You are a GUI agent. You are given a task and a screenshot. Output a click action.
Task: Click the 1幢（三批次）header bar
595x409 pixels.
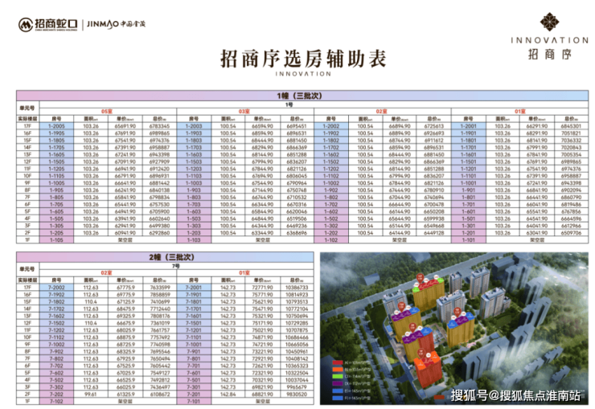click(302, 96)
